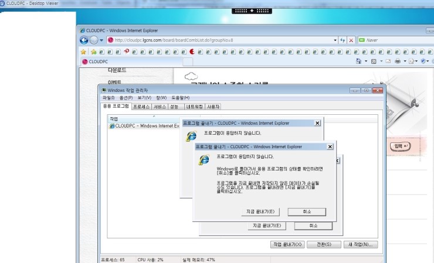Click the IE Forward navigation button

click(94, 40)
